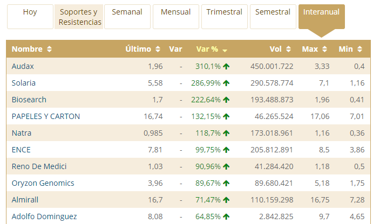373x224 pixels.
Task: Click sort arrows next to Último
Action: point(158,49)
